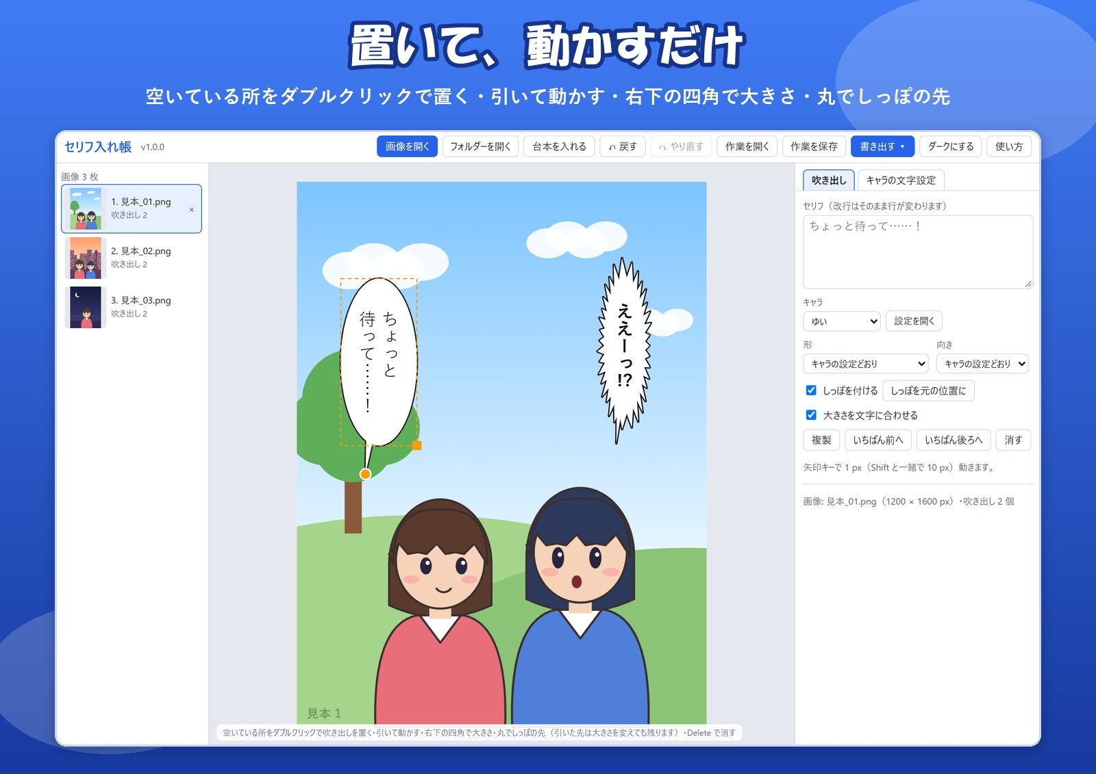Select the ちょっと待って speech balloon
The width and height of the screenshot is (1096, 774).
click(378, 362)
